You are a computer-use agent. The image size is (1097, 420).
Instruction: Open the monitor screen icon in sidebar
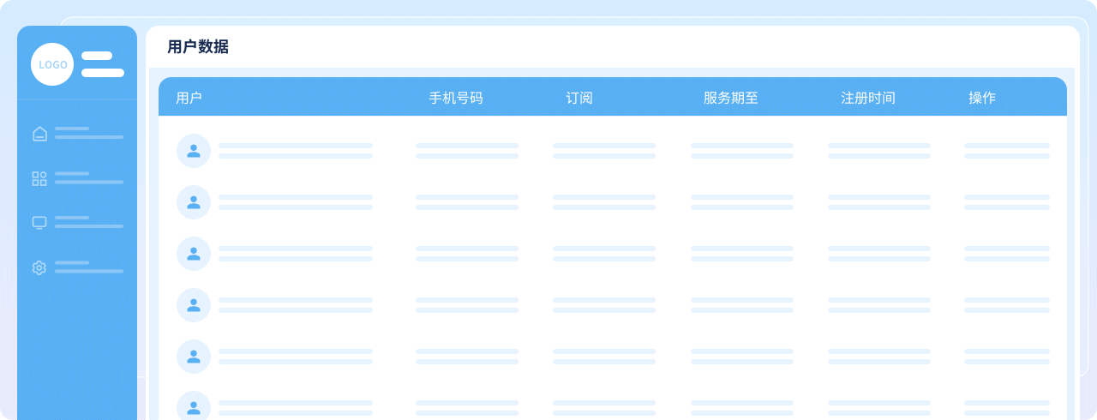39,223
